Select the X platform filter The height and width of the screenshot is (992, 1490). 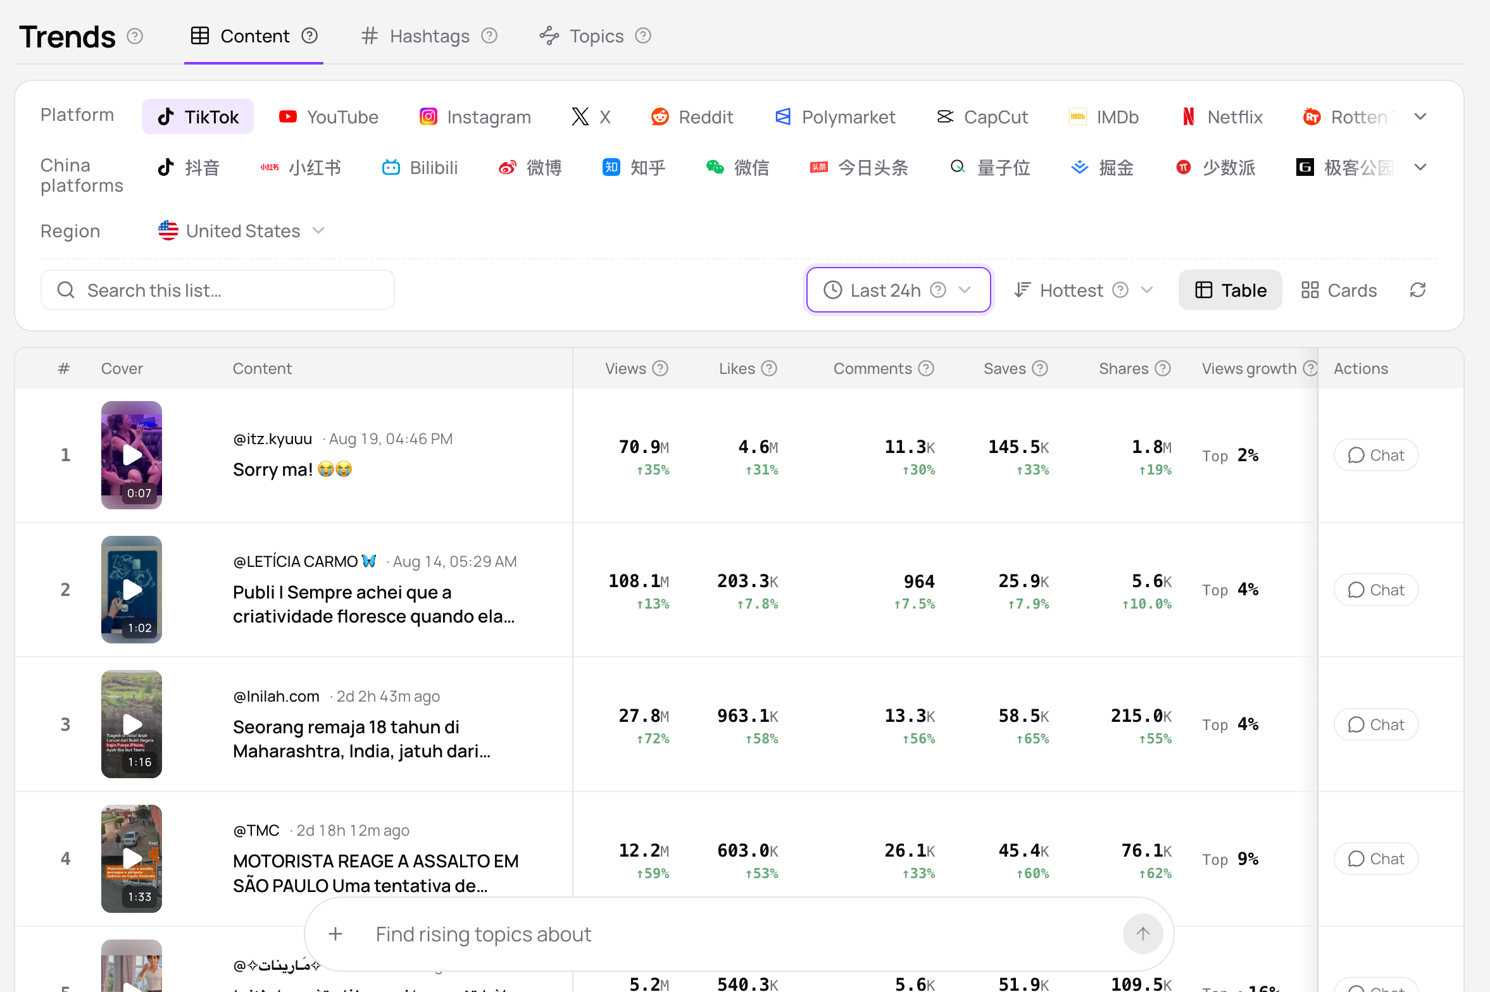tap(591, 117)
